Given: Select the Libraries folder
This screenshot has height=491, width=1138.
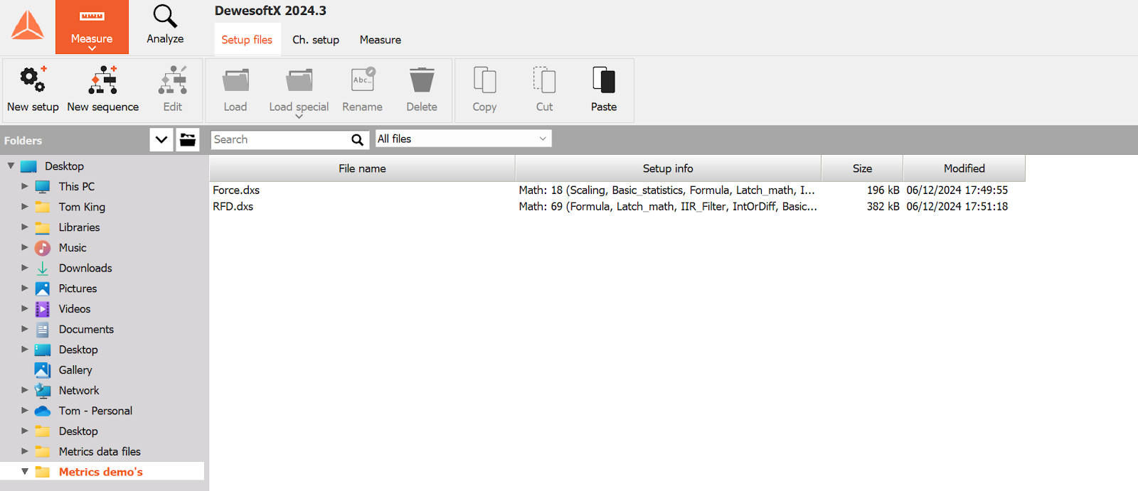Looking at the screenshot, I should tap(79, 227).
